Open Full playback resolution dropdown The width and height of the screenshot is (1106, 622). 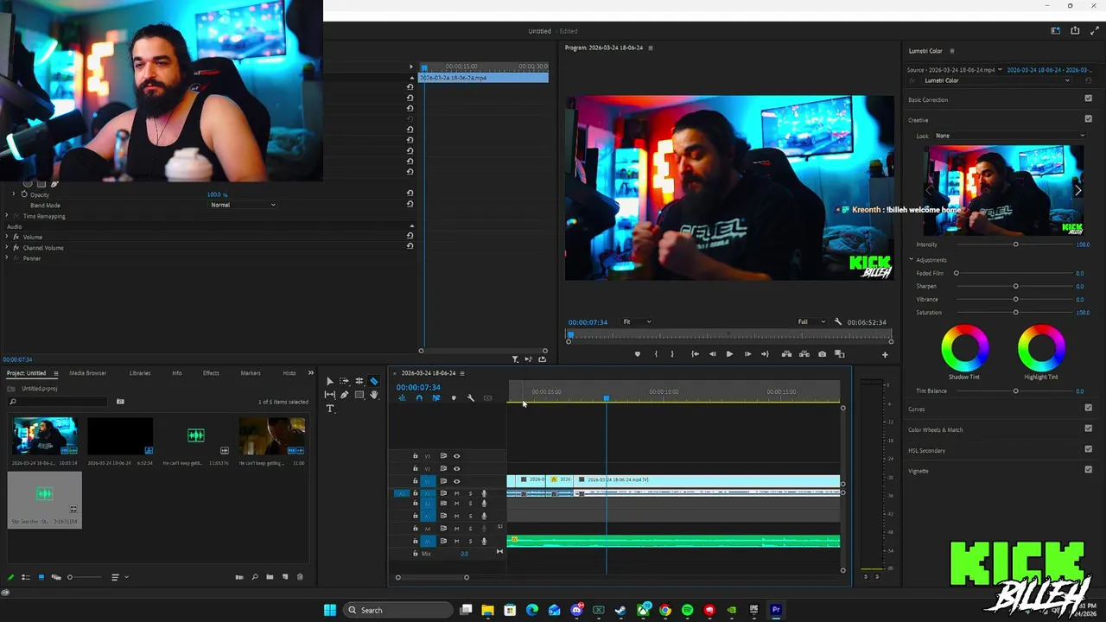tap(810, 322)
